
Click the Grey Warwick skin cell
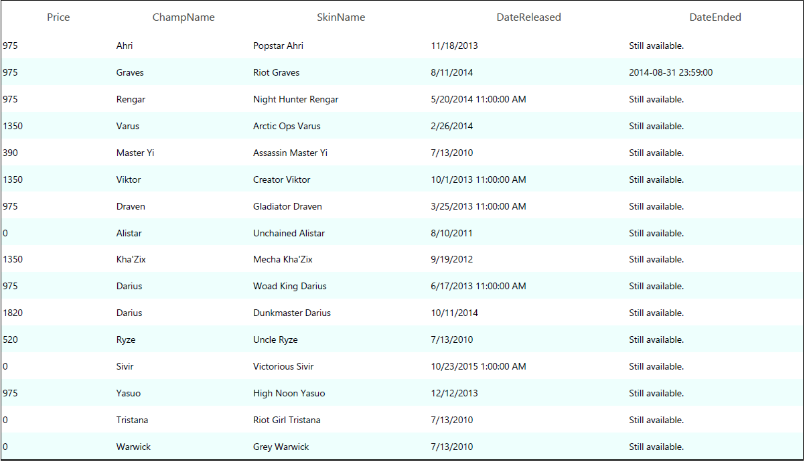pyautogui.click(x=281, y=447)
